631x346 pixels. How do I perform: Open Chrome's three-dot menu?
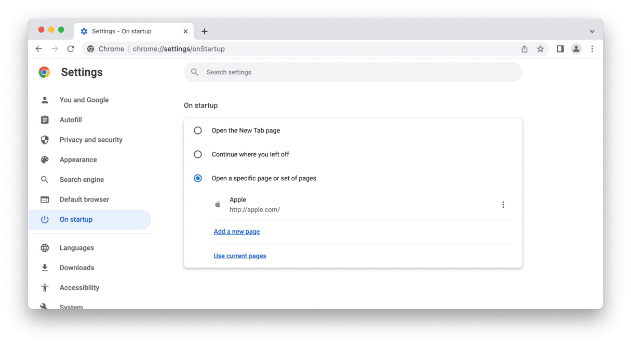pos(592,49)
